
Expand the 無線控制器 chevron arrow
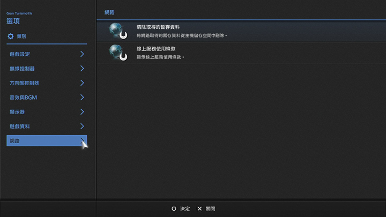click(x=82, y=69)
